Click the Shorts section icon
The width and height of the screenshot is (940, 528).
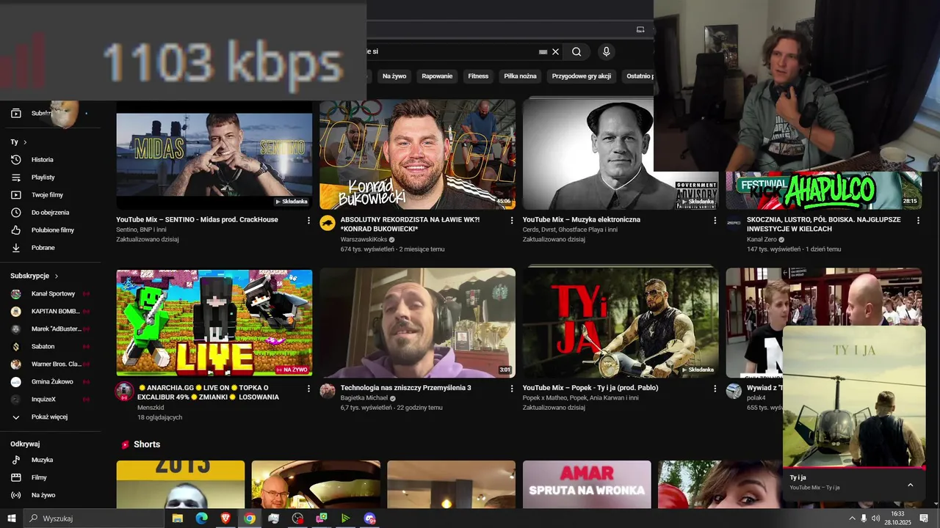(126, 444)
